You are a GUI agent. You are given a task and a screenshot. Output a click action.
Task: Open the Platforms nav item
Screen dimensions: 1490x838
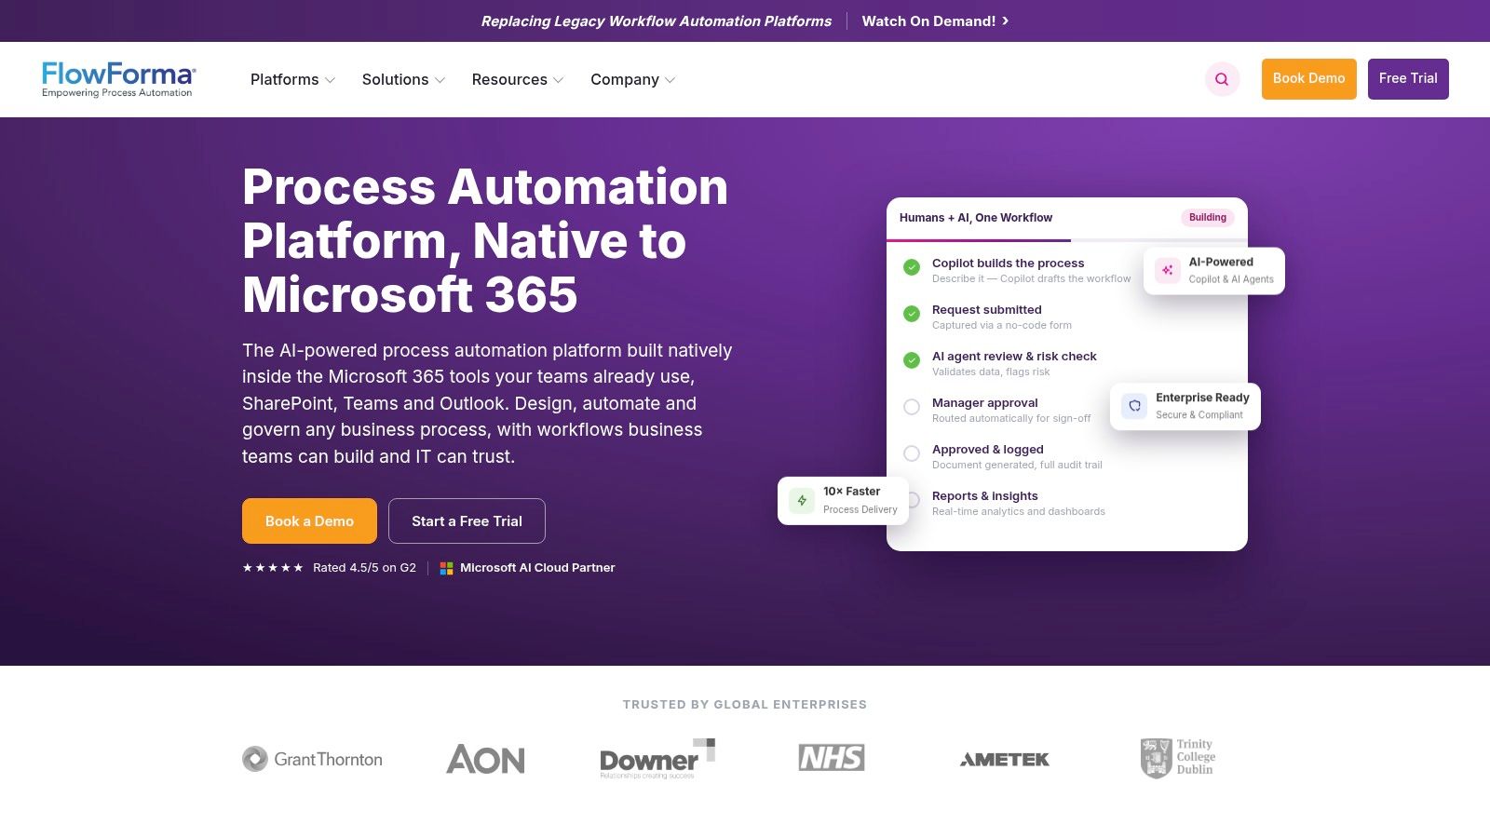pyautogui.click(x=284, y=79)
